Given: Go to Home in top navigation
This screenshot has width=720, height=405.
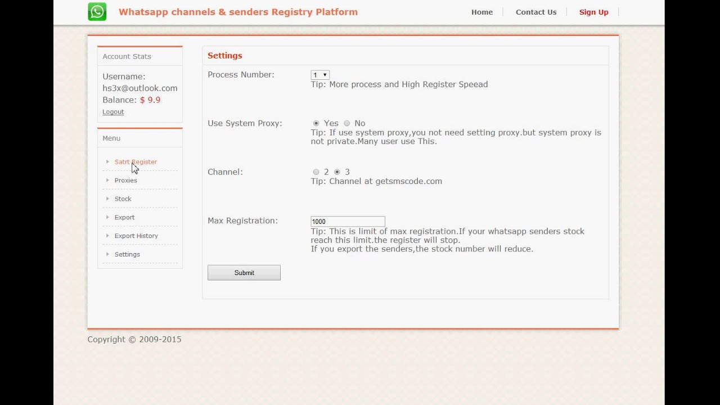Looking at the screenshot, I should pos(482,12).
